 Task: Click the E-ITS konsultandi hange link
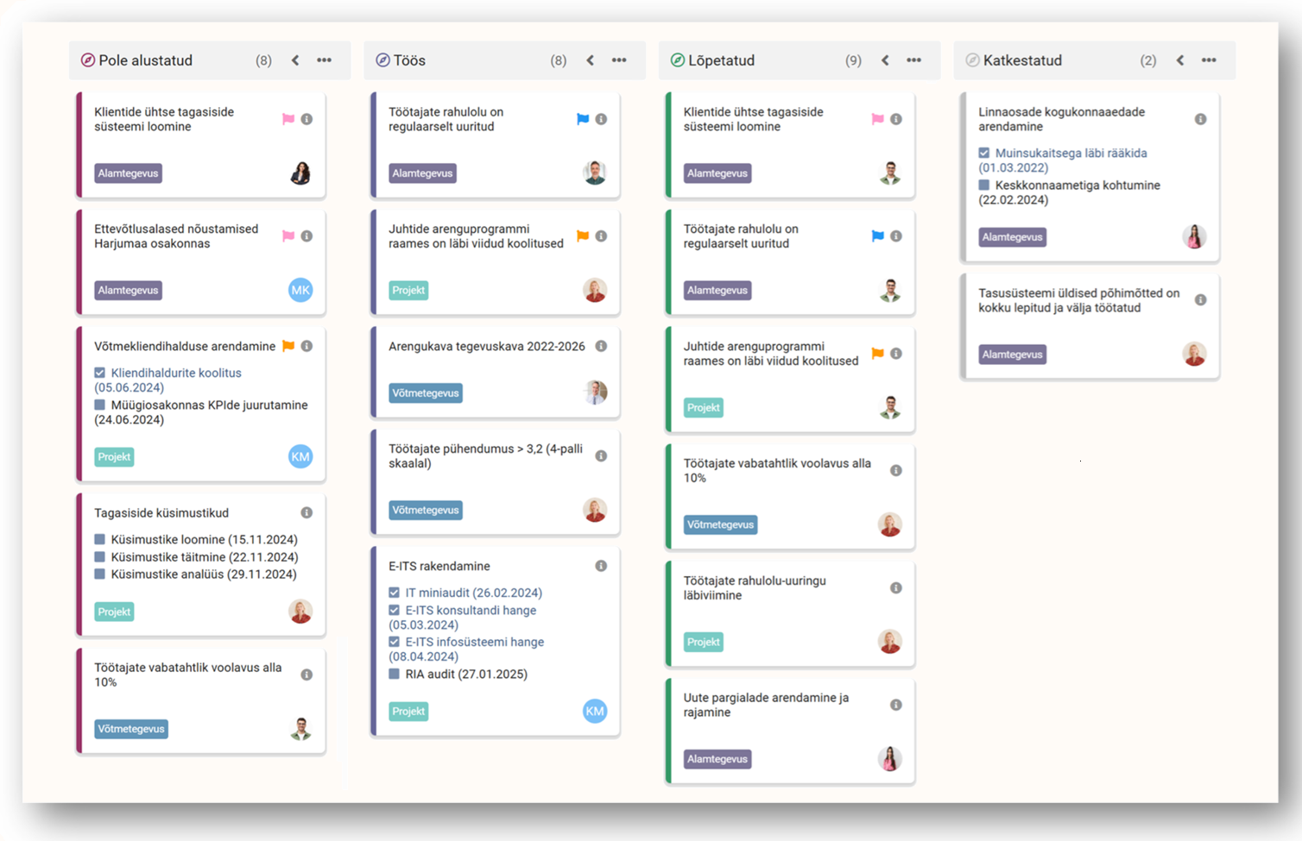tap(471, 610)
